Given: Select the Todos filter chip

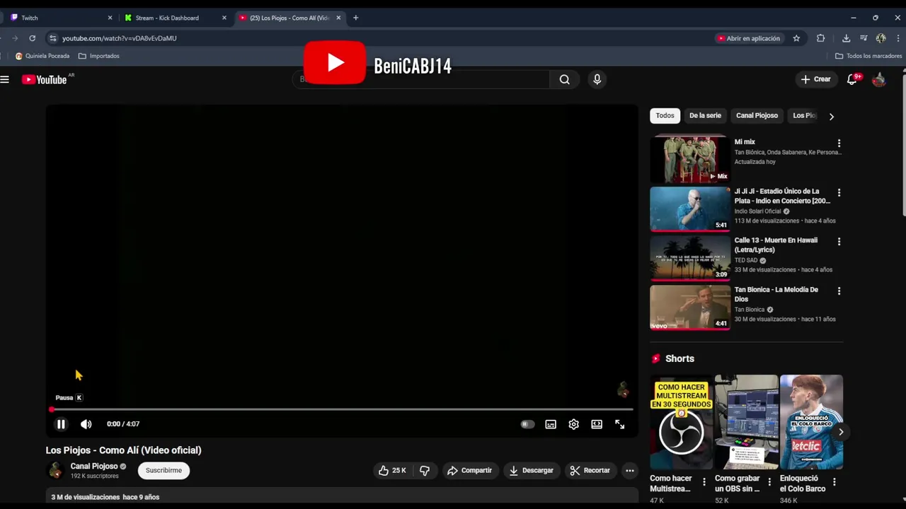Looking at the screenshot, I should point(665,115).
